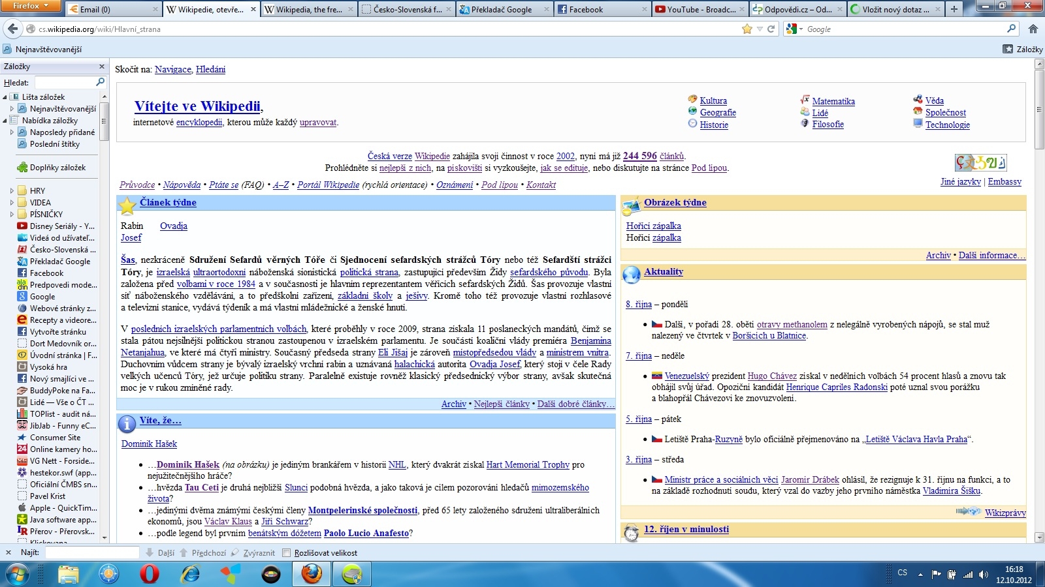Open the search engine dropdown
Screen dimensions: 1045x587
[x=795, y=29]
